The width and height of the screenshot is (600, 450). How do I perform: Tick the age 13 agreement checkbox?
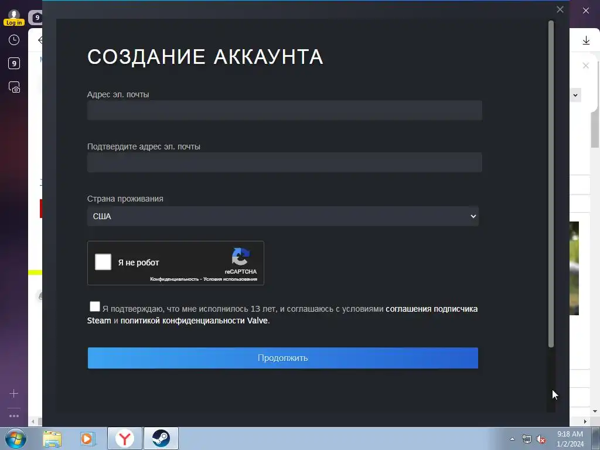pyautogui.click(x=94, y=306)
